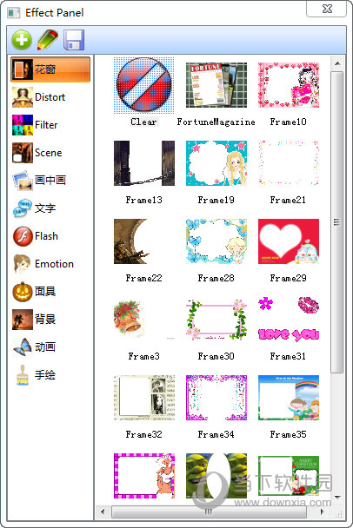
Task: Select the Frame32 thumbnail
Action: (x=144, y=398)
